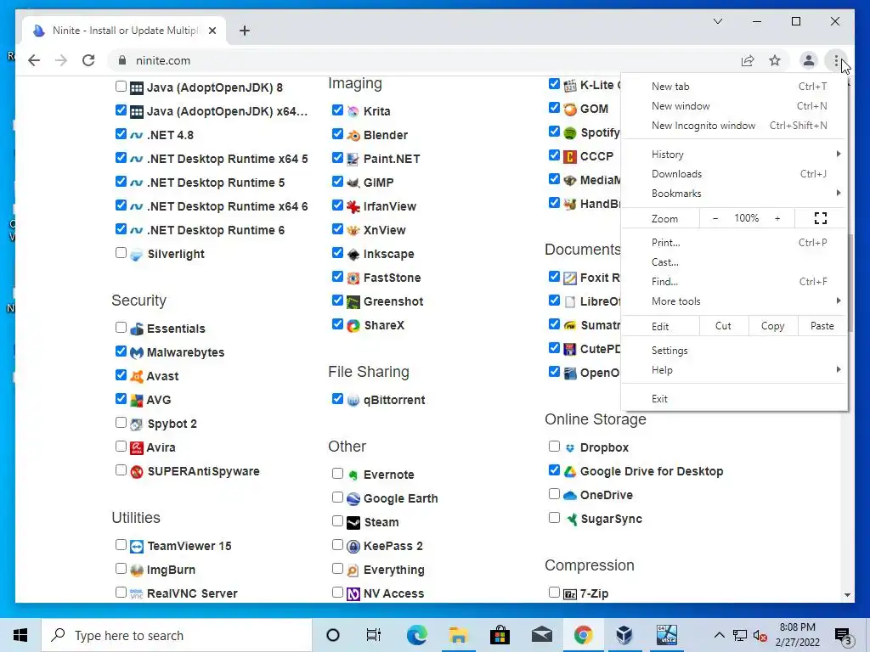Check the KeePass 2 checkbox
The width and height of the screenshot is (870, 652).
(337, 544)
